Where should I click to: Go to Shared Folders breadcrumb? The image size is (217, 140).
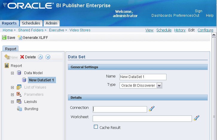[31, 30]
